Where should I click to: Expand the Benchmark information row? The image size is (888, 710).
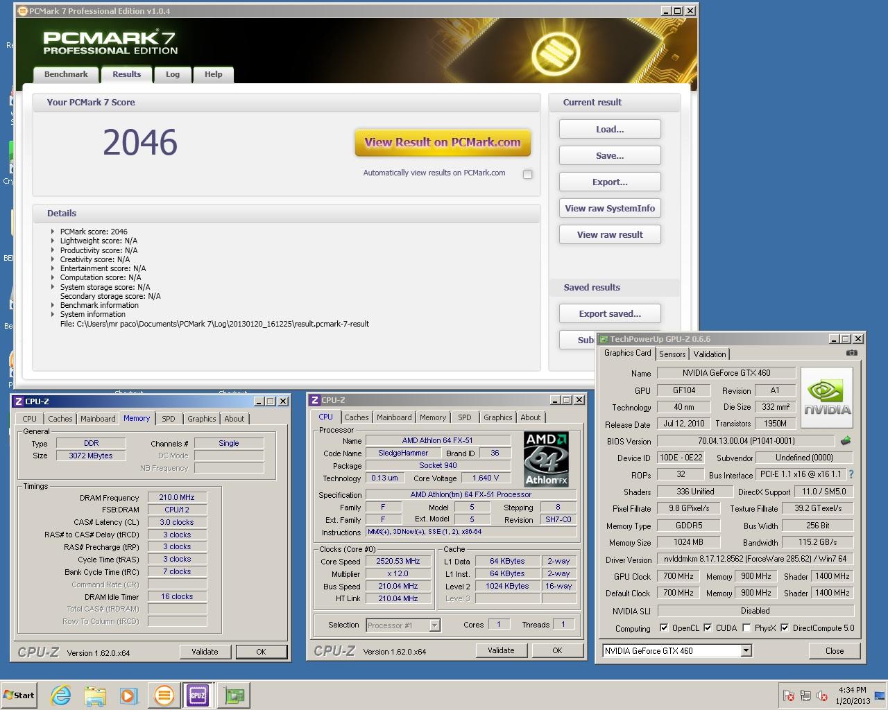click(52, 305)
